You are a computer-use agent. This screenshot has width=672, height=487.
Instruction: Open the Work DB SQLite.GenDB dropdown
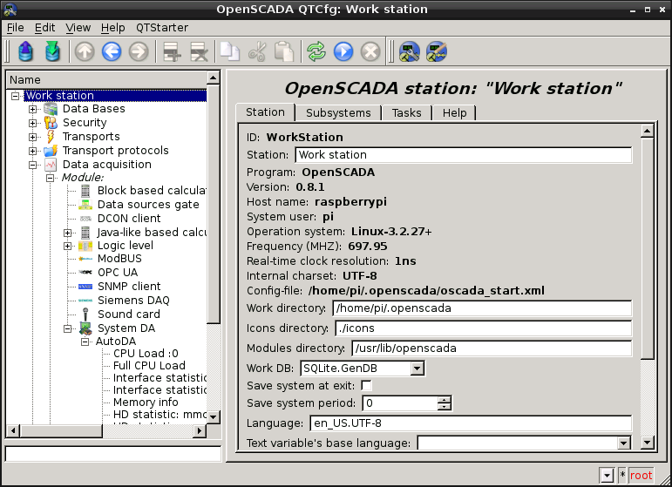(x=417, y=369)
